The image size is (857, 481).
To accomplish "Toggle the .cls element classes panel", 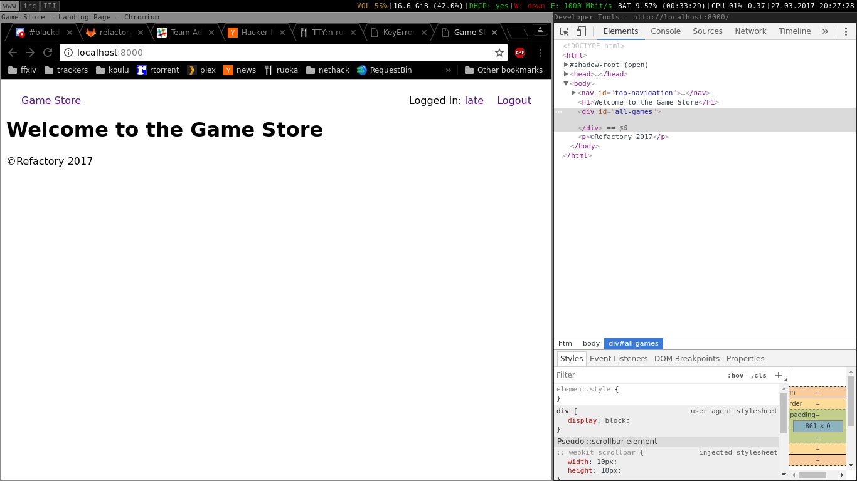I will click(759, 375).
